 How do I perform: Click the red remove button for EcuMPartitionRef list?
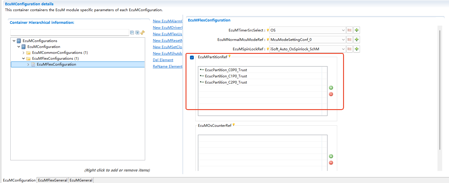click(x=331, y=94)
